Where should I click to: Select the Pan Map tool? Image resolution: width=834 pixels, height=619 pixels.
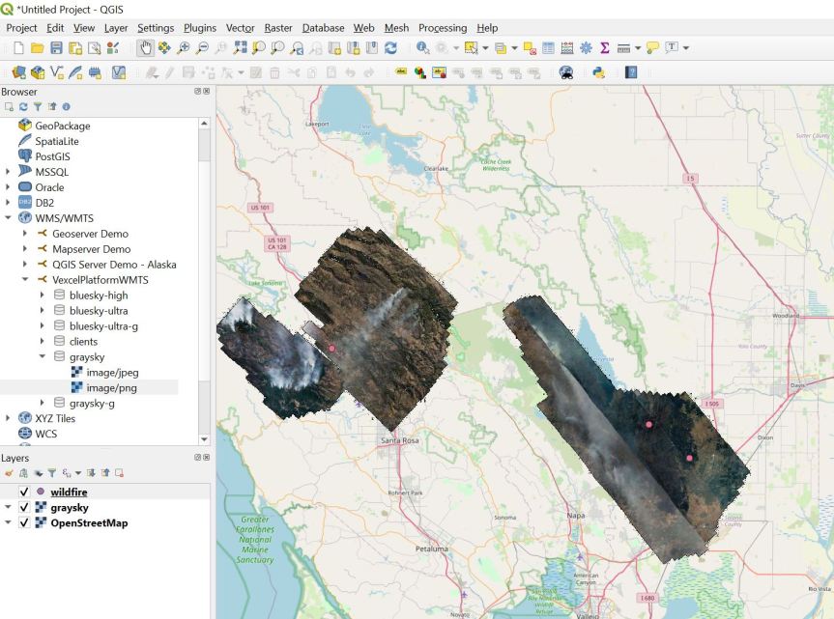(146, 46)
